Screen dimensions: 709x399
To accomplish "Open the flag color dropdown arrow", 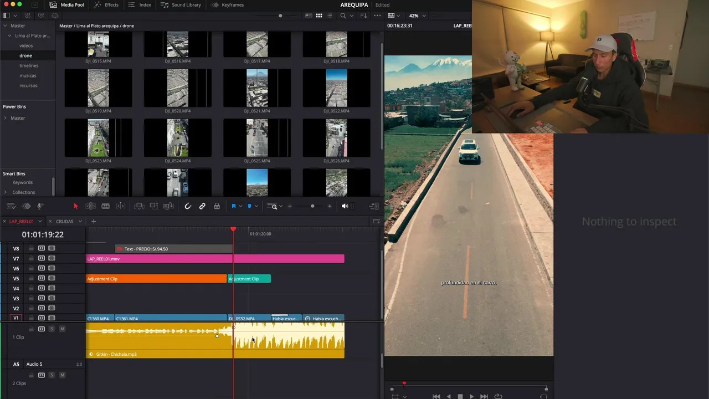I will (240, 206).
